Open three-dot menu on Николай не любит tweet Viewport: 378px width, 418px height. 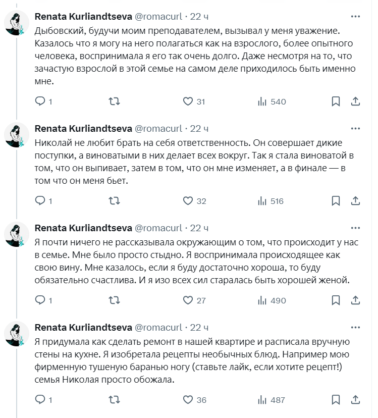coord(355,129)
